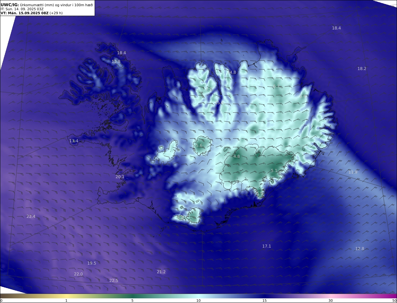
Task: Click the 13.4 value on the map
Action: (x=74, y=141)
